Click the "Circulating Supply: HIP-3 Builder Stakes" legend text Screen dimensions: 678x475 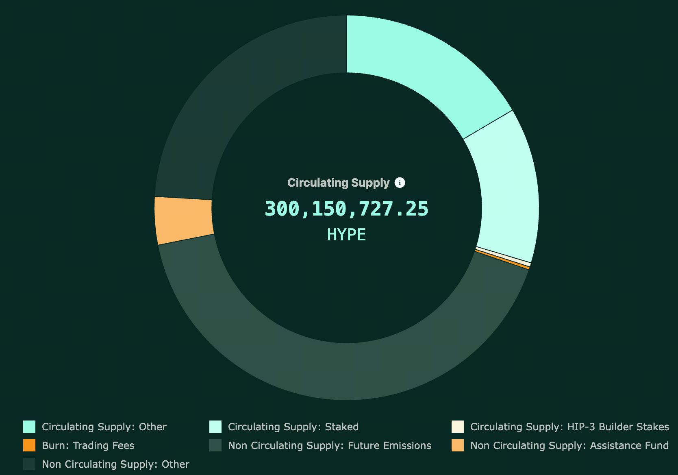(x=569, y=427)
